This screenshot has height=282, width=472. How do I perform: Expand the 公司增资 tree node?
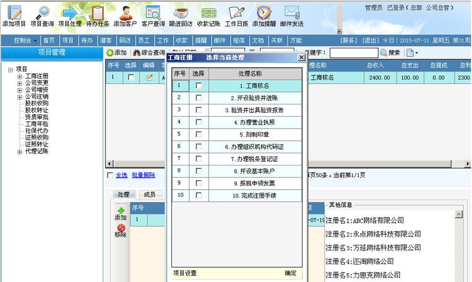click(19, 90)
